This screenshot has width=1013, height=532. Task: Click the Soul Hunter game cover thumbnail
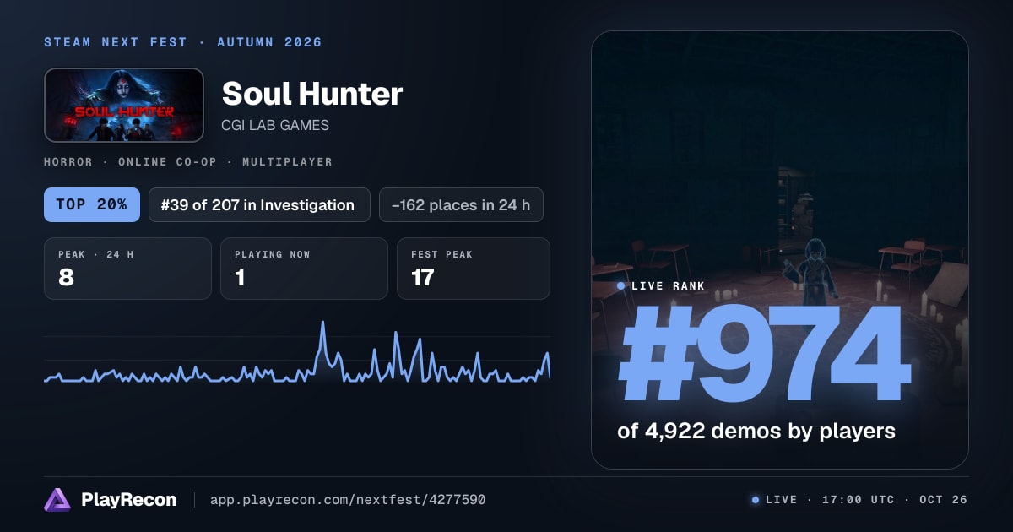point(124,105)
